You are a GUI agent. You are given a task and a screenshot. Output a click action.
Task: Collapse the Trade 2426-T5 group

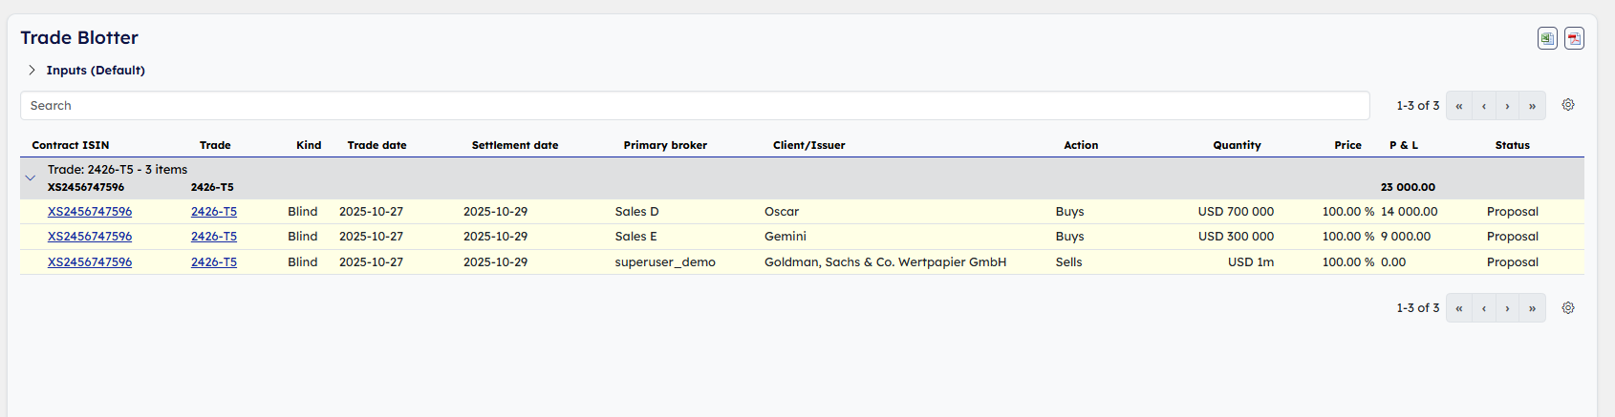pyautogui.click(x=30, y=177)
